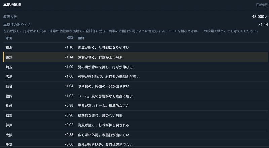Select the highlighted 東京 row
The width and height of the screenshot is (269, 148).
(136, 57)
